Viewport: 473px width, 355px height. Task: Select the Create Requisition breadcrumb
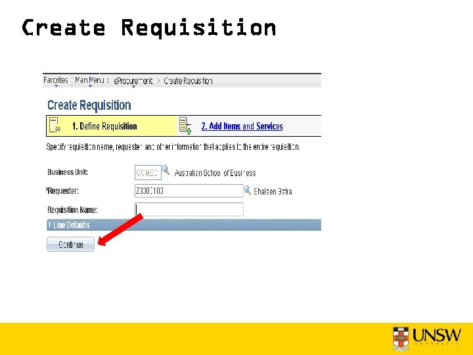188,81
